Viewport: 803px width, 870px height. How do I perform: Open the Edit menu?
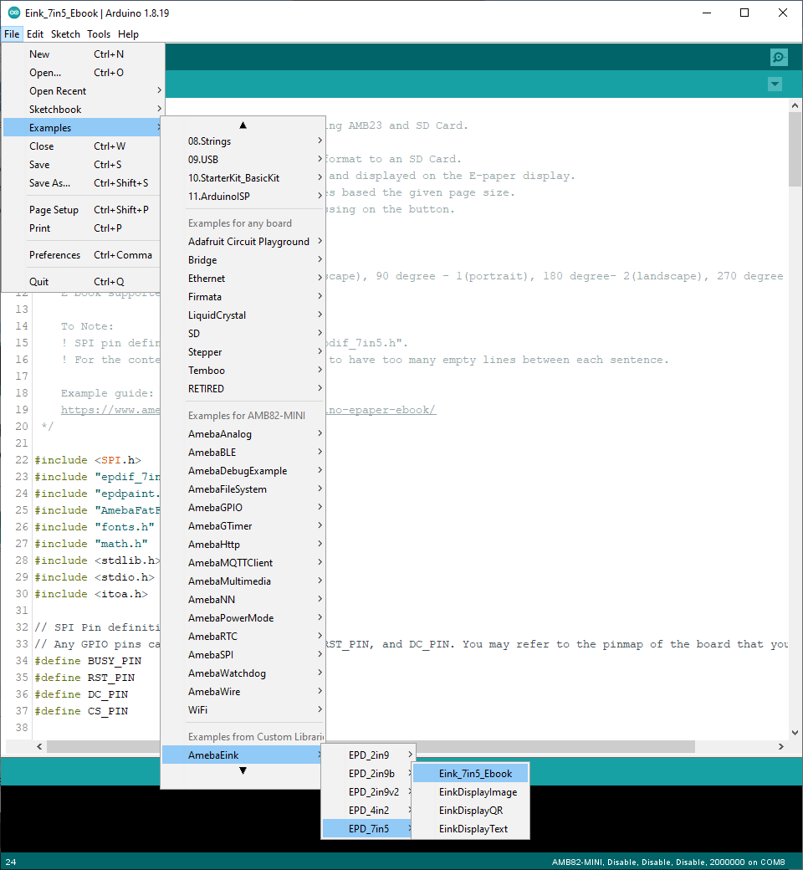coord(35,34)
